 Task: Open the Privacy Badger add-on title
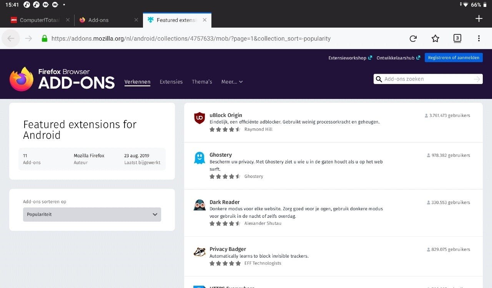pos(228,249)
